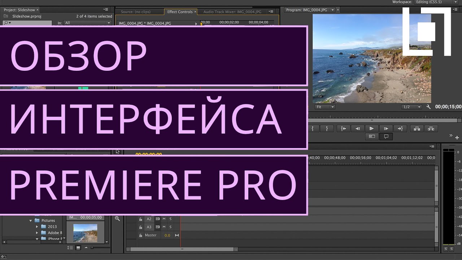Toggle lock on Master track
462x260 pixels.
141,235
